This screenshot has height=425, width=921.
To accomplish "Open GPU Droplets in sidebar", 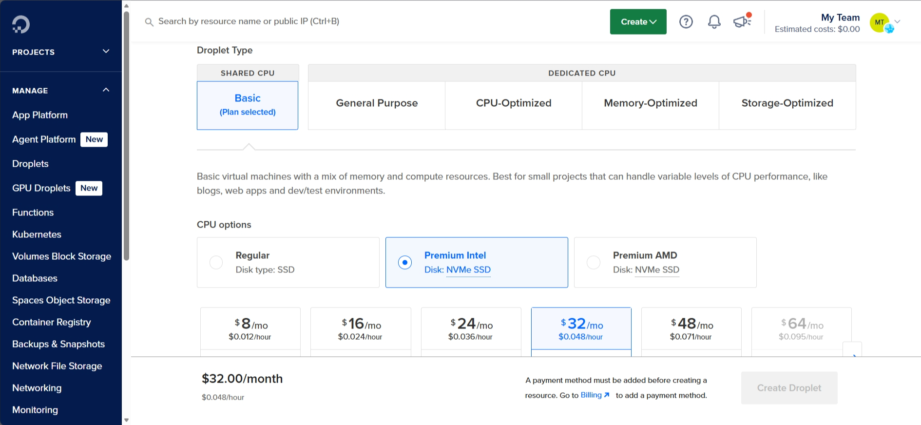I will [41, 188].
